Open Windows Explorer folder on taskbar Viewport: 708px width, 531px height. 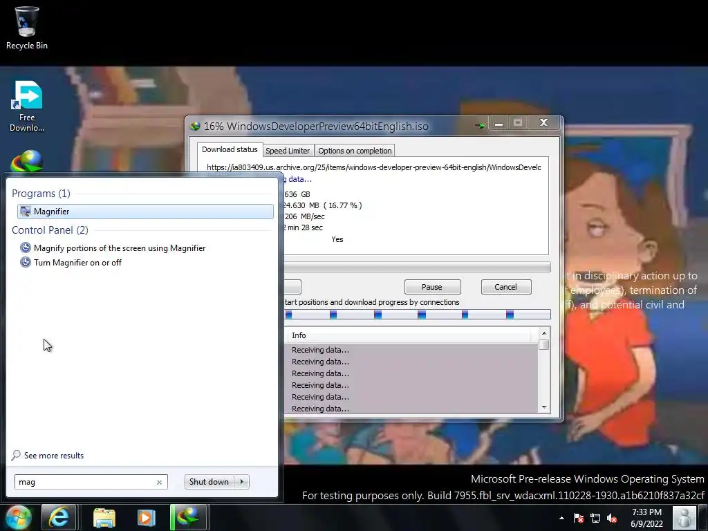point(104,517)
